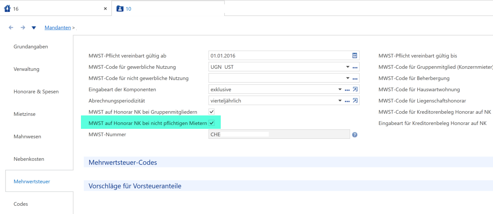Viewport: 493px width, 214px height.
Task: Click label MWST-Code für Kreditorenbeleg Honorar auf NK
Action: point(435,112)
